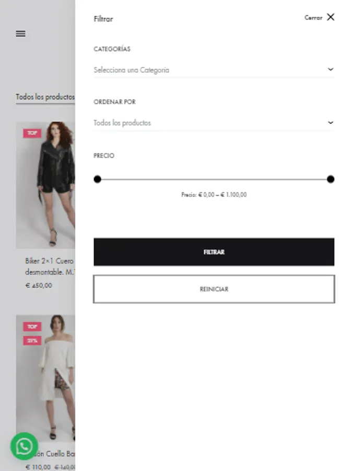Screen dimensions: 349x471
Task: Close the filter panel with X icon
Action: point(330,17)
